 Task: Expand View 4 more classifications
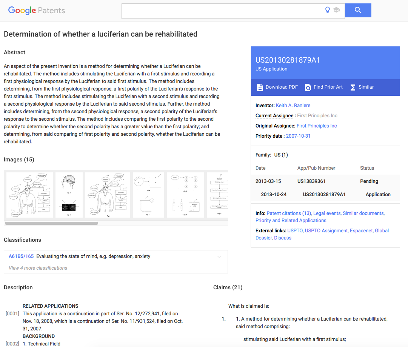38,268
